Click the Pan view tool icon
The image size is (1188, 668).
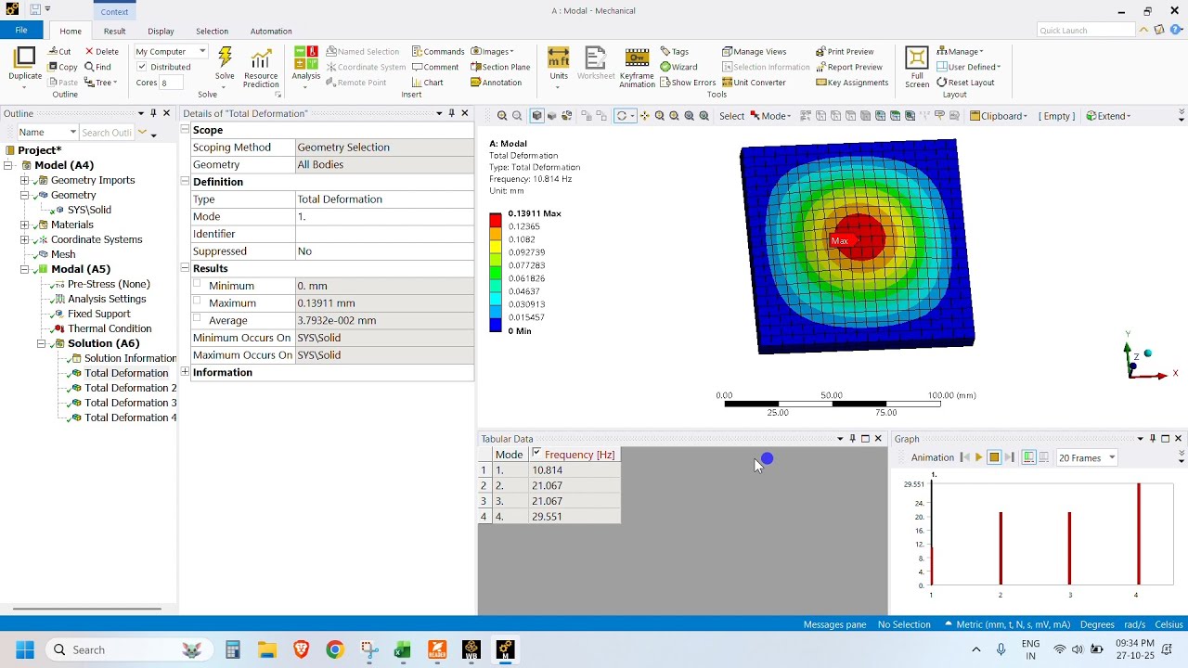pyautogui.click(x=645, y=116)
